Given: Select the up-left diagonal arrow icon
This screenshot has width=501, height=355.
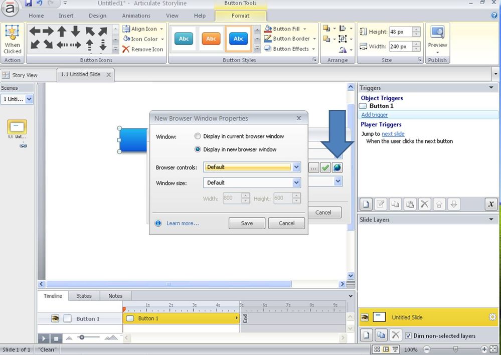Looking at the screenshot, I should click(90, 31).
